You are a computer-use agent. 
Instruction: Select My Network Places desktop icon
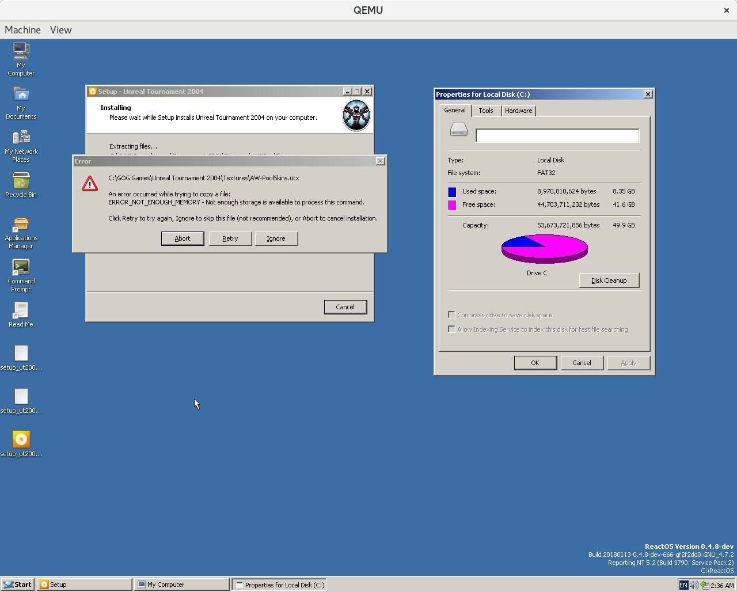(21, 146)
